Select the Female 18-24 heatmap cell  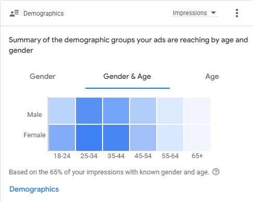tap(62, 138)
